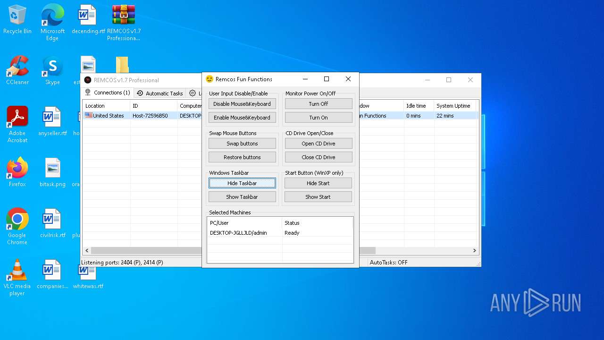Open the Recycle Bin desktop icon
Image resolution: width=604 pixels, height=340 pixels.
(17, 20)
